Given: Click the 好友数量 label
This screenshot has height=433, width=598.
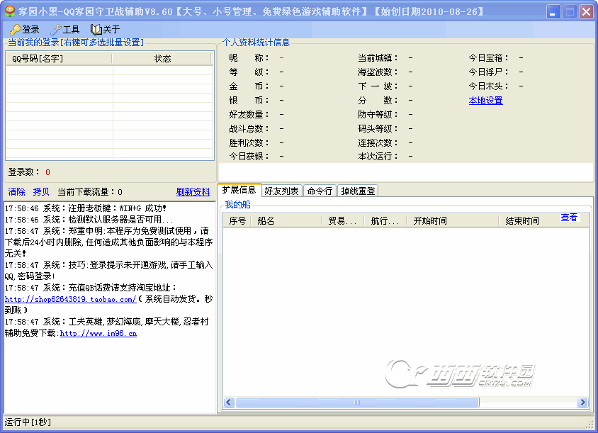Looking at the screenshot, I should point(249,114).
